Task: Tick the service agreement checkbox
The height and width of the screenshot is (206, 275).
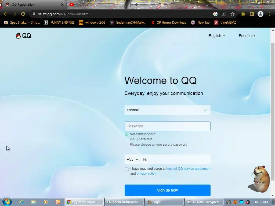Action: click(x=127, y=169)
